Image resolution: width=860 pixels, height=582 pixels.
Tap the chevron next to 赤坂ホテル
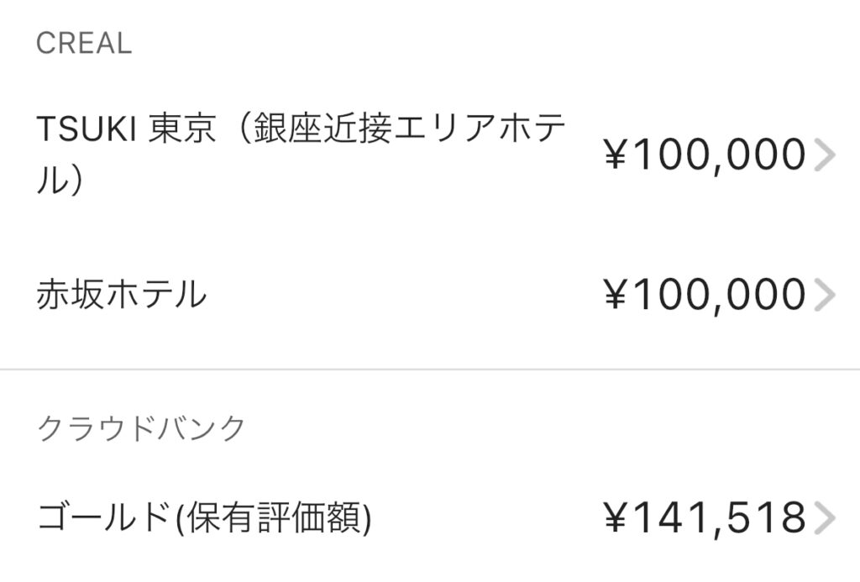pos(826,295)
